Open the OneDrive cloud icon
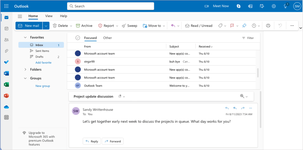The width and height of the screenshot is (303, 150). click(x=6, y=107)
